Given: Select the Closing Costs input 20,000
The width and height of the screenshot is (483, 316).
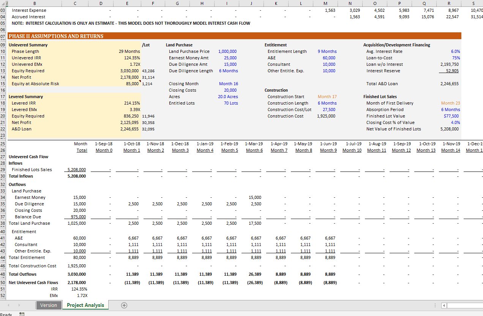Looking at the screenshot, I should (230, 90).
